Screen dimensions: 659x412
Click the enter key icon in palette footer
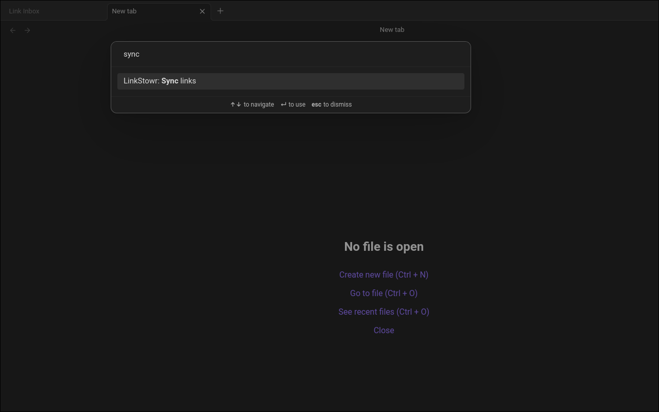pos(284,105)
